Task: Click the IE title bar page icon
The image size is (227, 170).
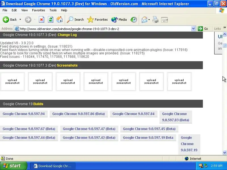Action: point(3,3)
